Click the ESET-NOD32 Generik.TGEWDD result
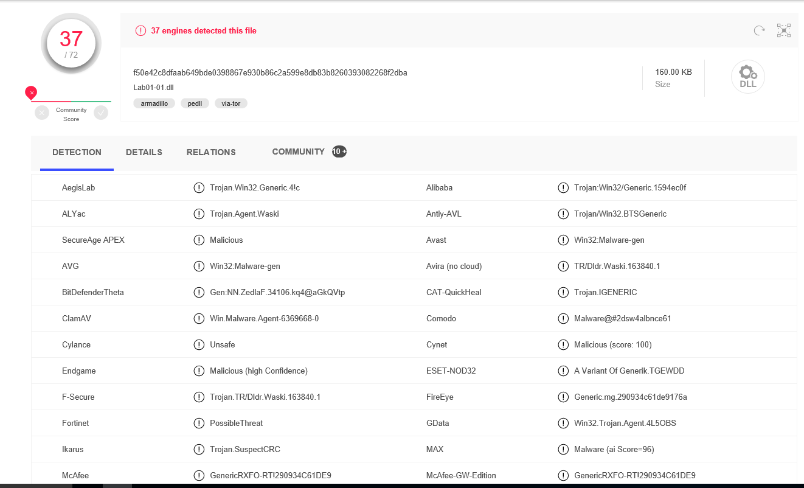 (x=629, y=371)
